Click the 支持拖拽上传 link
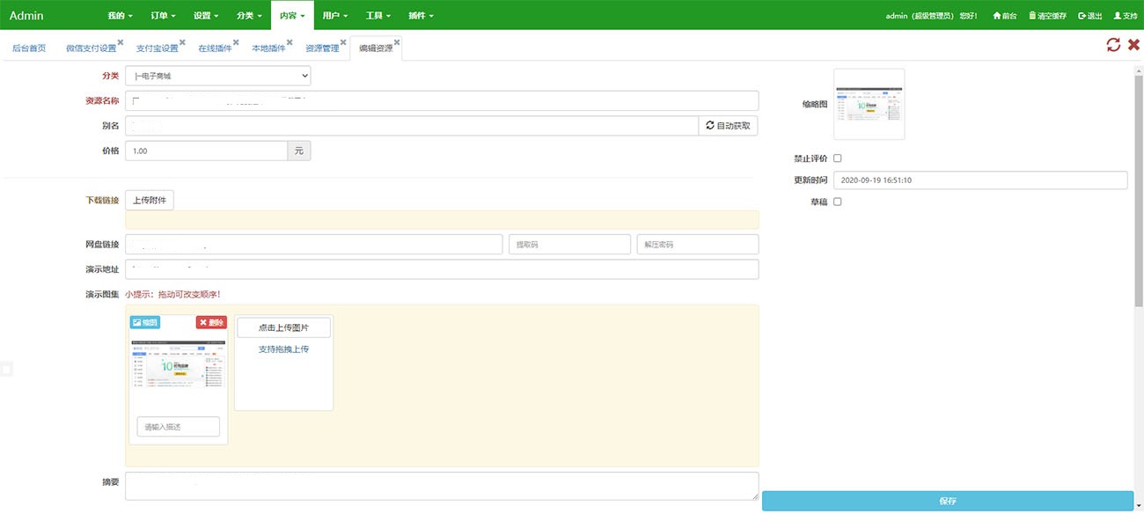The height and width of the screenshot is (529, 1144). click(x=283, y=349)
